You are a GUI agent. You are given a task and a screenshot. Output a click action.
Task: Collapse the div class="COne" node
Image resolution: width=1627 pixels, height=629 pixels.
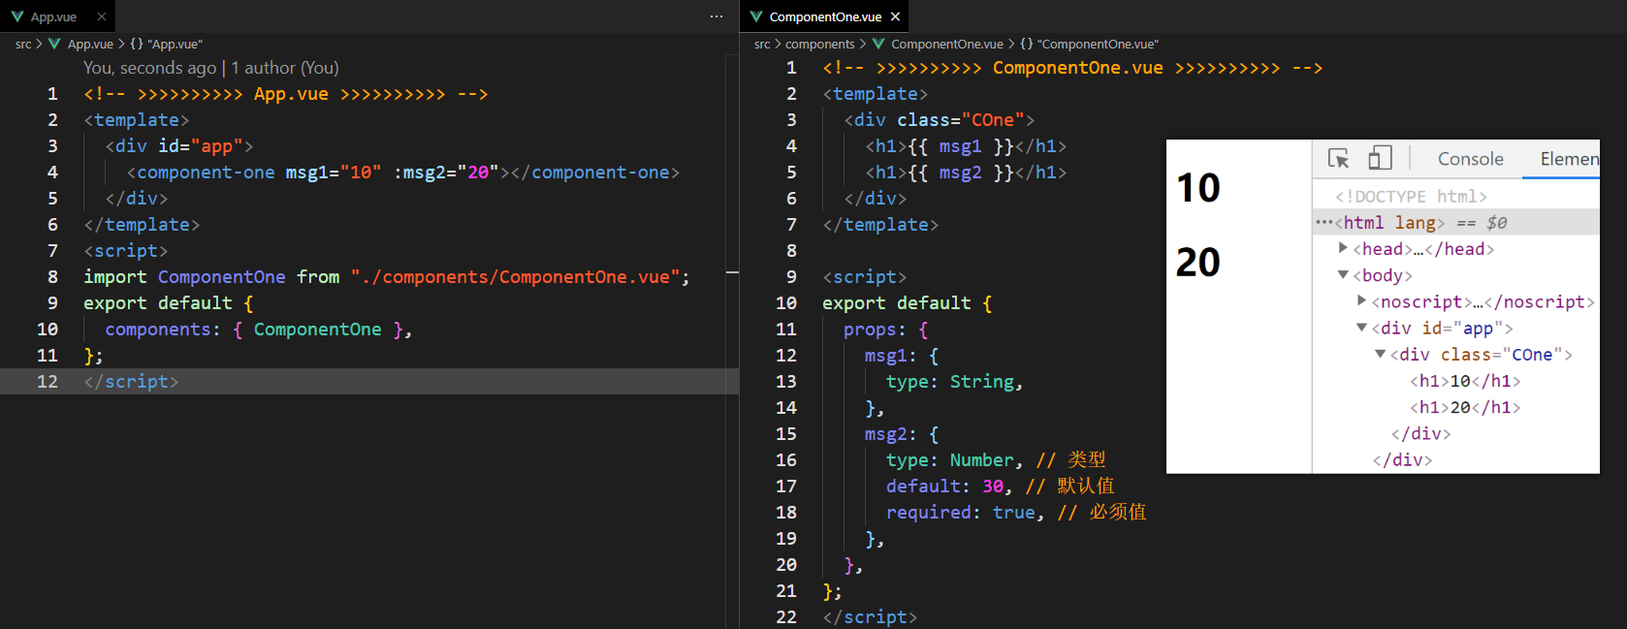(1380, 354)
